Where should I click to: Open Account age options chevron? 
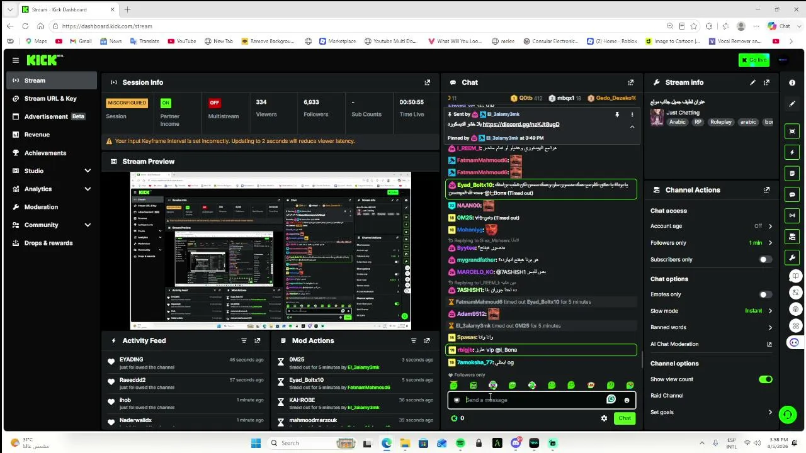click(x=769, y=226)
